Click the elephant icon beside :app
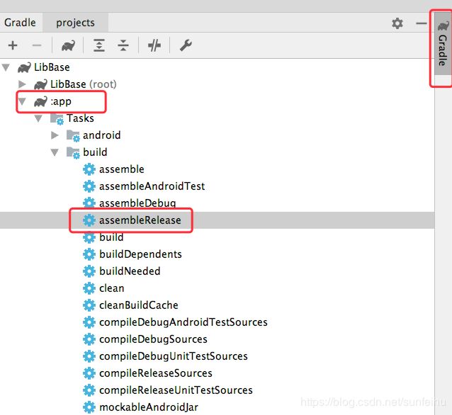The image size is (452, 415). point(40,101)
